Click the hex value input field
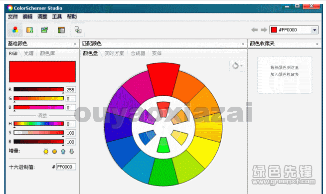326x194 pixels. [x=66, y=167]
